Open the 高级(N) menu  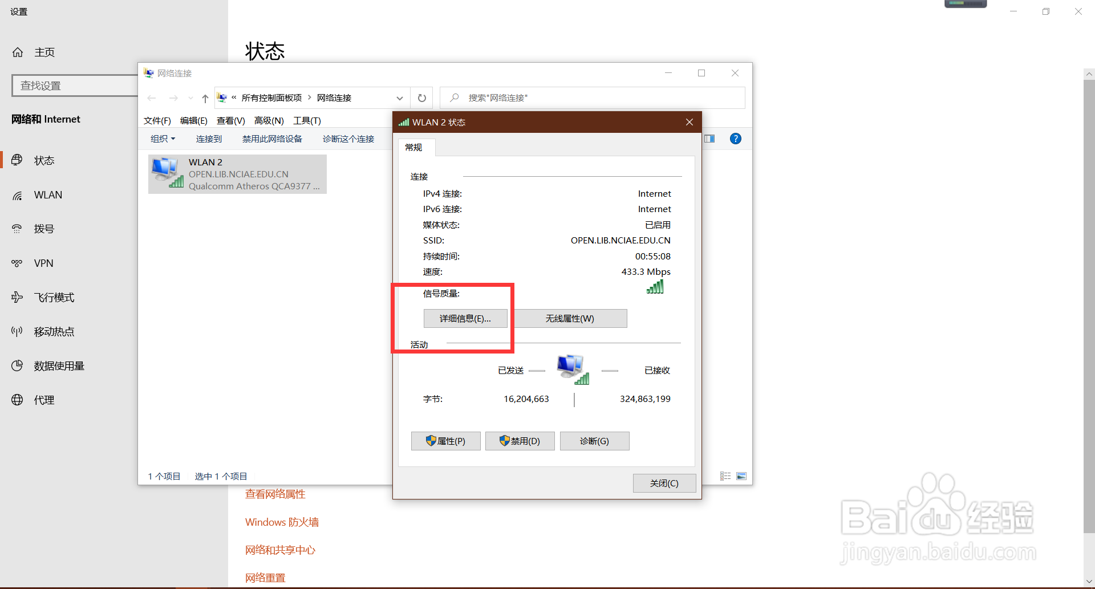269,120
